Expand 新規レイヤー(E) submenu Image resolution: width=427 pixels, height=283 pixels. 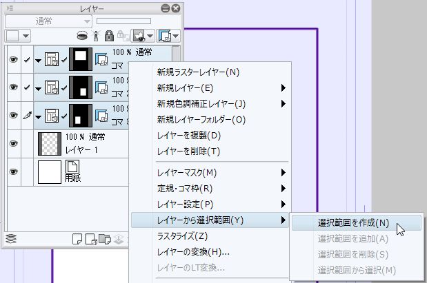pos(284,88)
